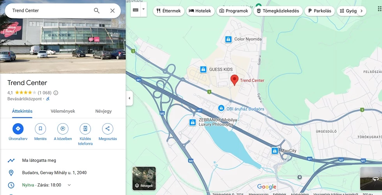Click the Color Nyomda shop marker
This screenshot has height=195, width=382.
pos(228,39)
